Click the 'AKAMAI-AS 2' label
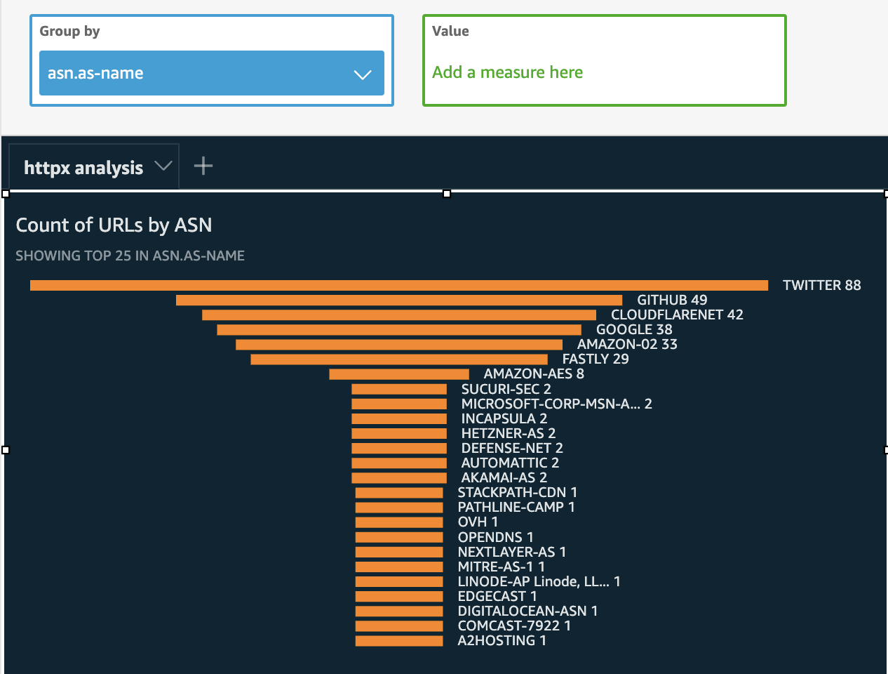The height and width of the screenshot is (674, 888). point(504,477)
